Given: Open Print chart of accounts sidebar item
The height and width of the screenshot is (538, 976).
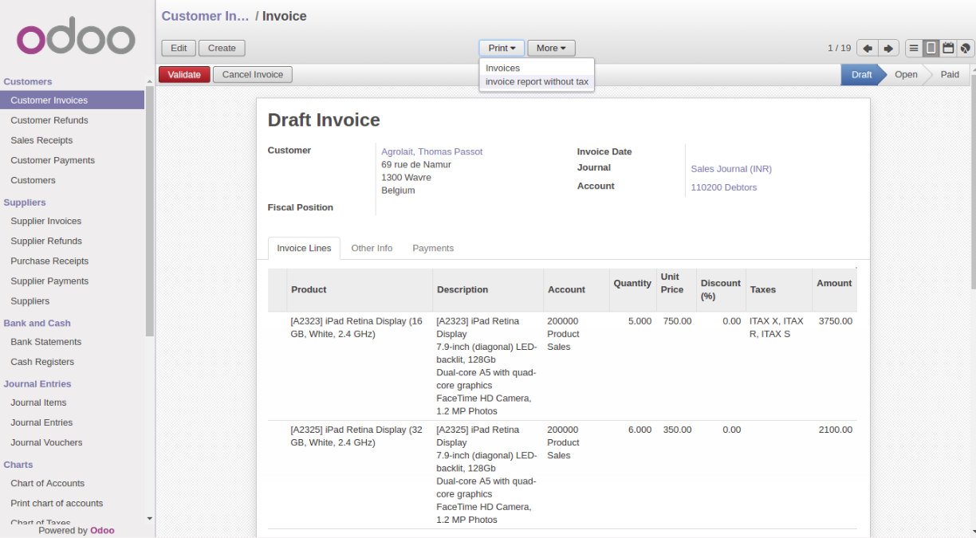Looking at the screenshot, I should pos(72,503).
